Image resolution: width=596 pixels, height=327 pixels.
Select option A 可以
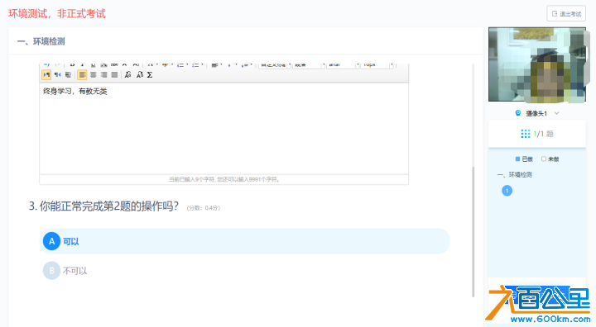[244, 241]
